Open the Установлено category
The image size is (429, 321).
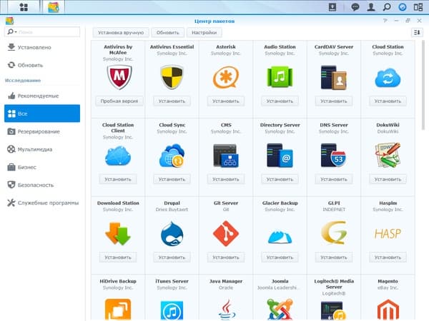tap(42, 47)
